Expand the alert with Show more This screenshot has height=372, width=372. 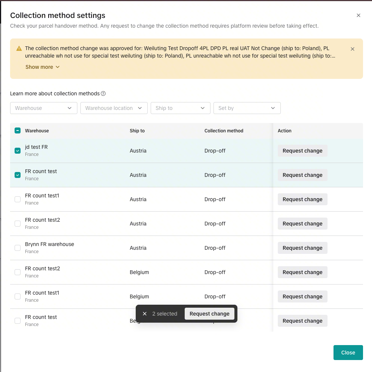(43, 67)
